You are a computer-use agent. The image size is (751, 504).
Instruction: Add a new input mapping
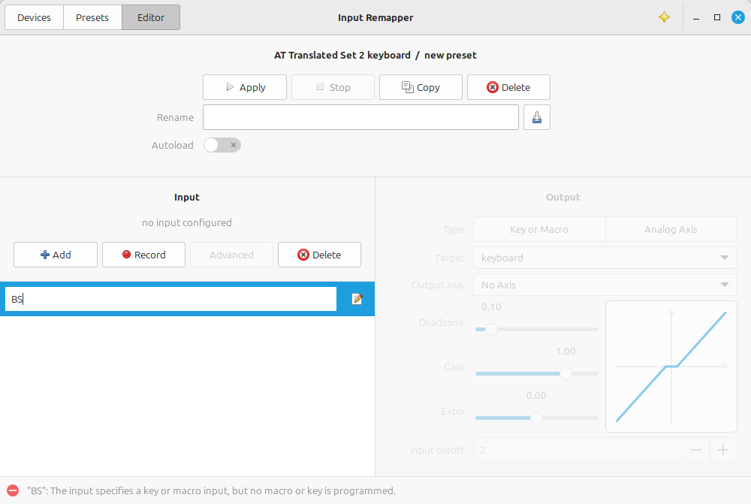pos(56,255)
